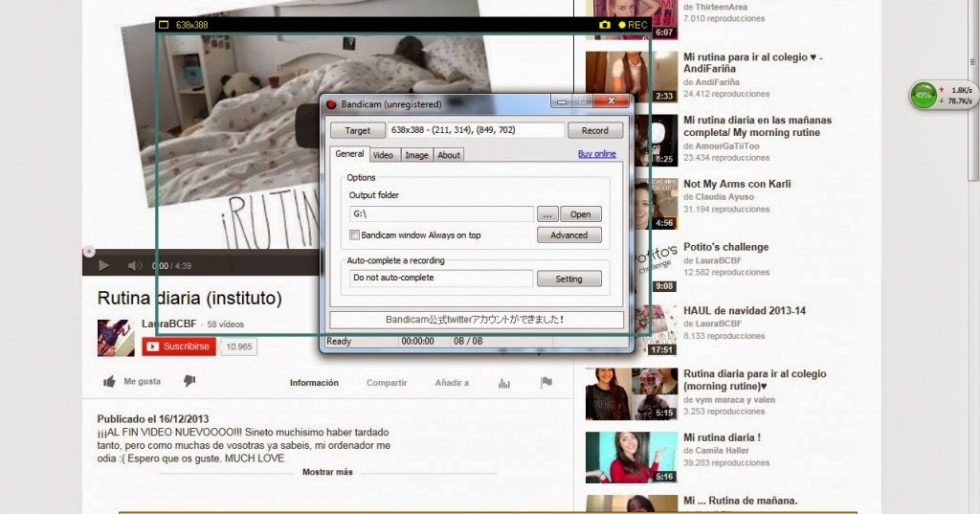980x514 pixels.
Task: Open Mi rutina diaria en las mañanas video
Action: point(758,126)
